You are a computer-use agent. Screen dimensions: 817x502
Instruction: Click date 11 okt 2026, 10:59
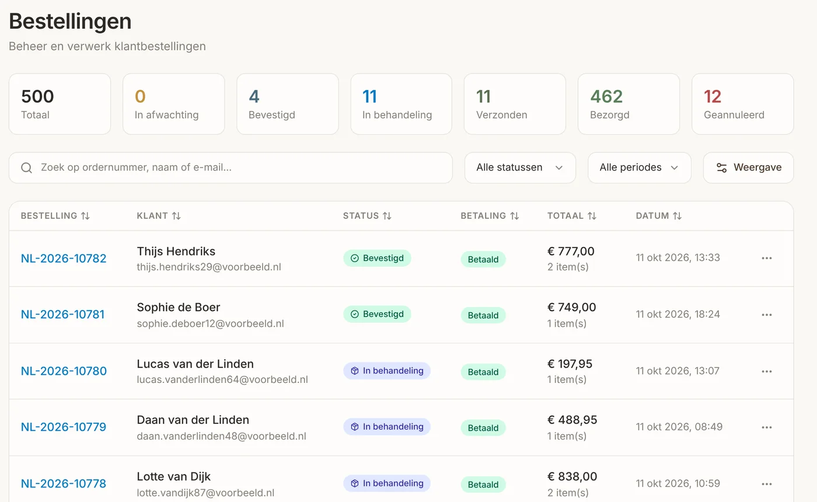point(678,483)
